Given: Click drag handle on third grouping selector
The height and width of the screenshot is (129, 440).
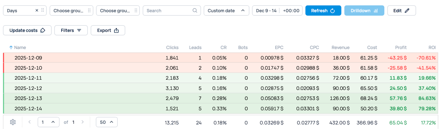Looking at the screenshot, I should [136, 10].
